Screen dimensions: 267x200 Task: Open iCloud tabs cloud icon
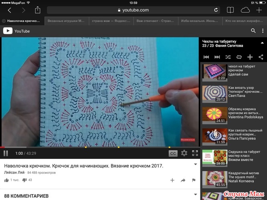pyautogui.click(x=245, y=10)
